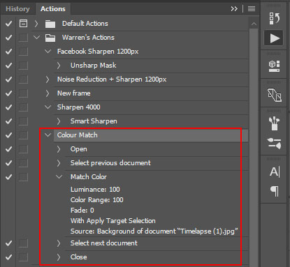
Task: Click the Default Actions folder icon
Action: [x=50, y=24]
